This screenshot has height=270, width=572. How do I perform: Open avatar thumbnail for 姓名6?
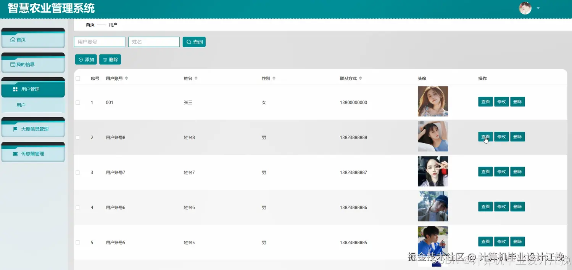433,206
